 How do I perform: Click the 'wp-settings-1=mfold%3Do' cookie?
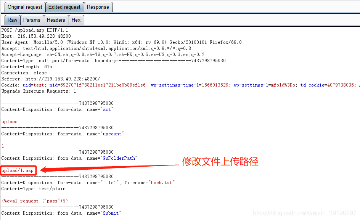coord(264,85)
